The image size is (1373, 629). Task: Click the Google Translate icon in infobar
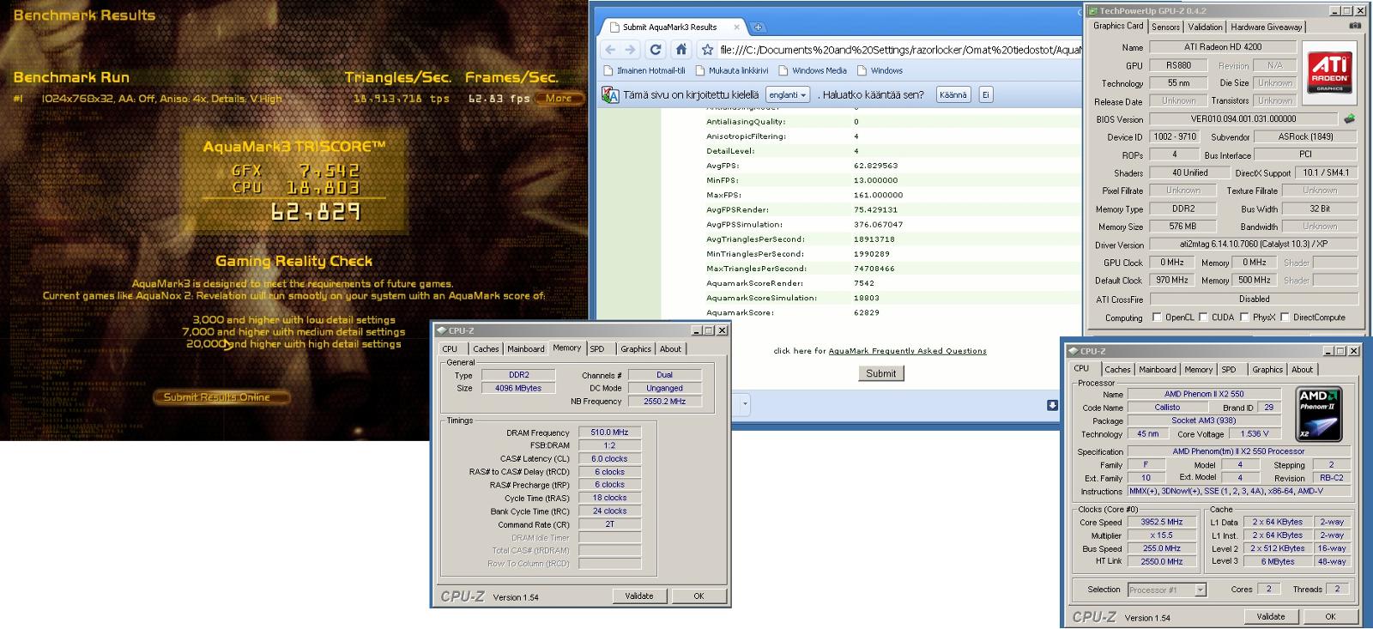coord(610,94)
